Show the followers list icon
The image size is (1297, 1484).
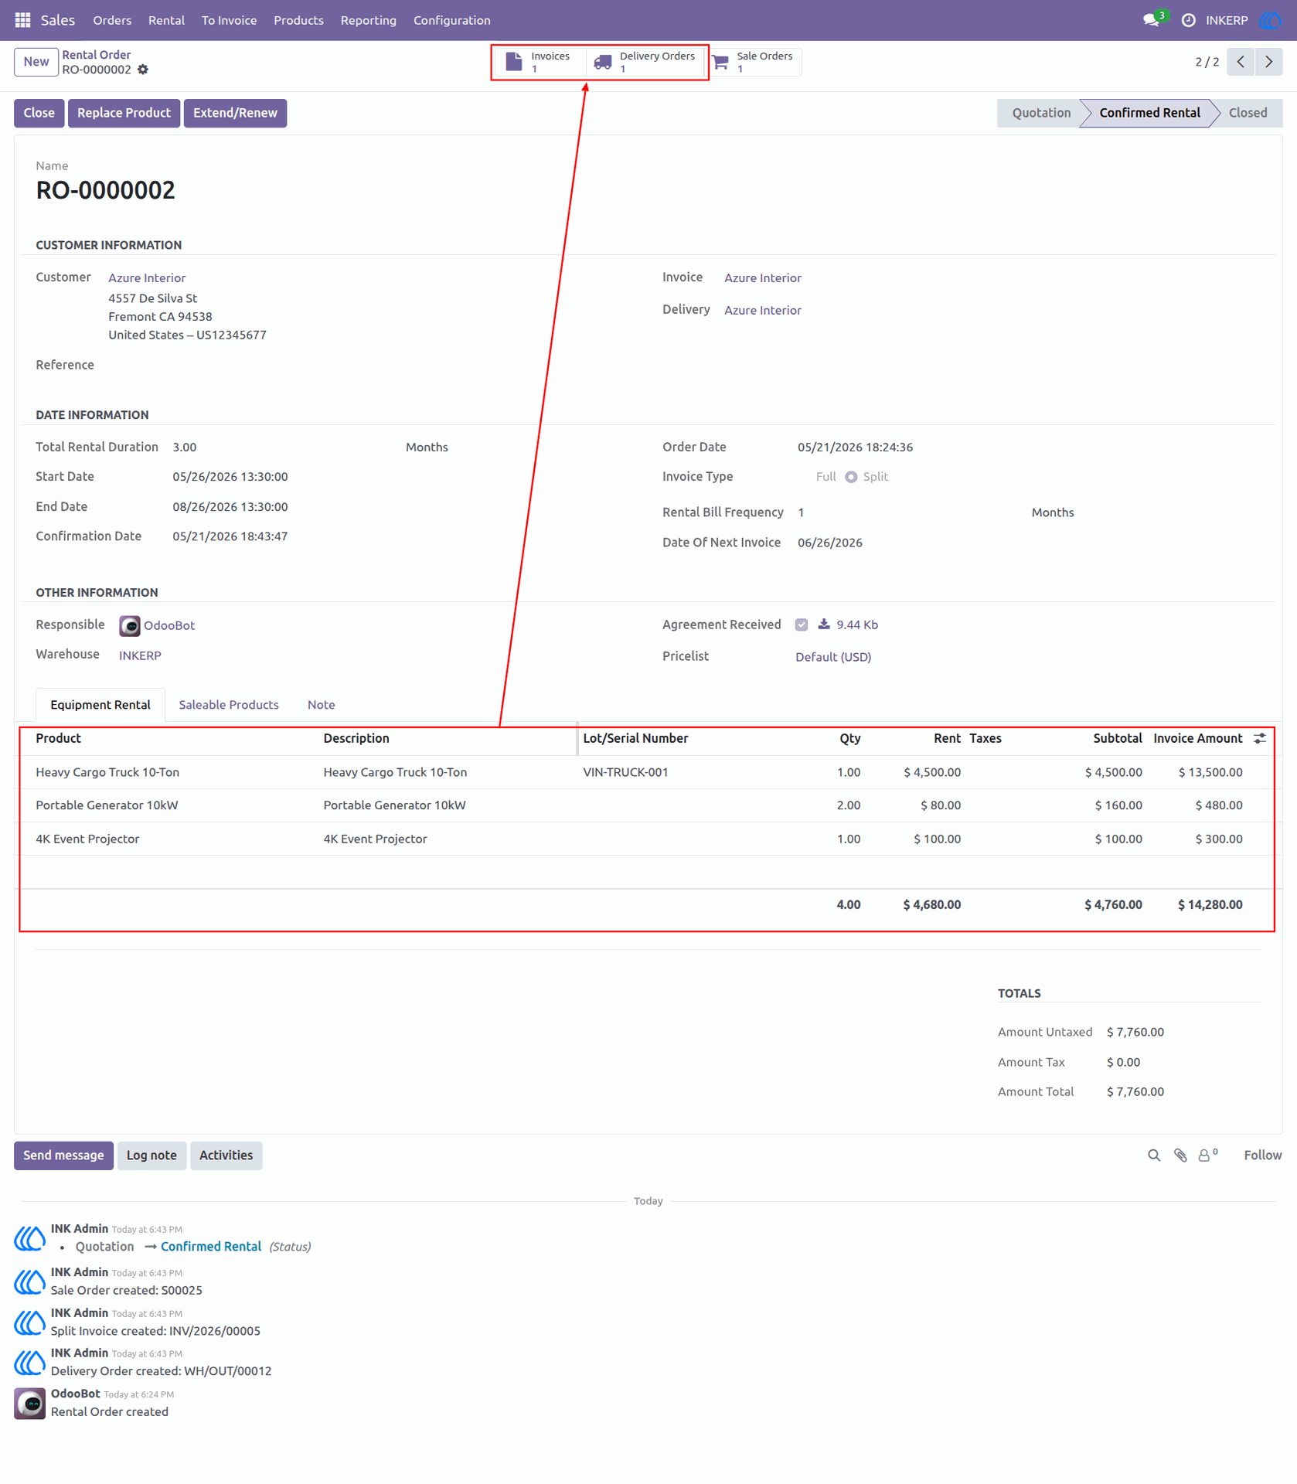(x=1207, y=1155)
